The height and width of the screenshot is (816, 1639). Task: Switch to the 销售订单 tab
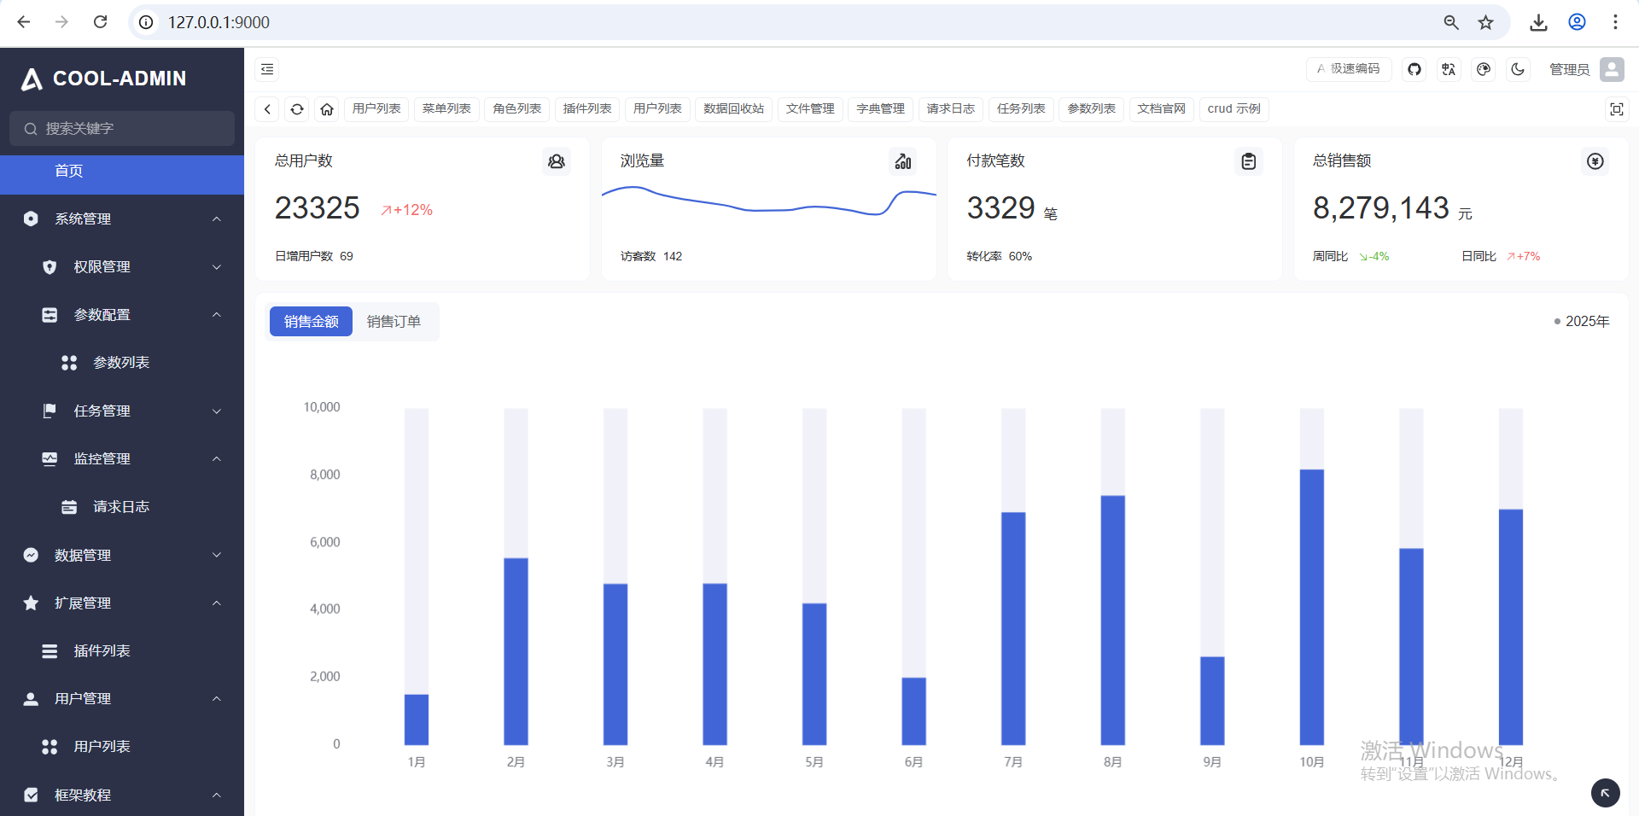[394, 322]
